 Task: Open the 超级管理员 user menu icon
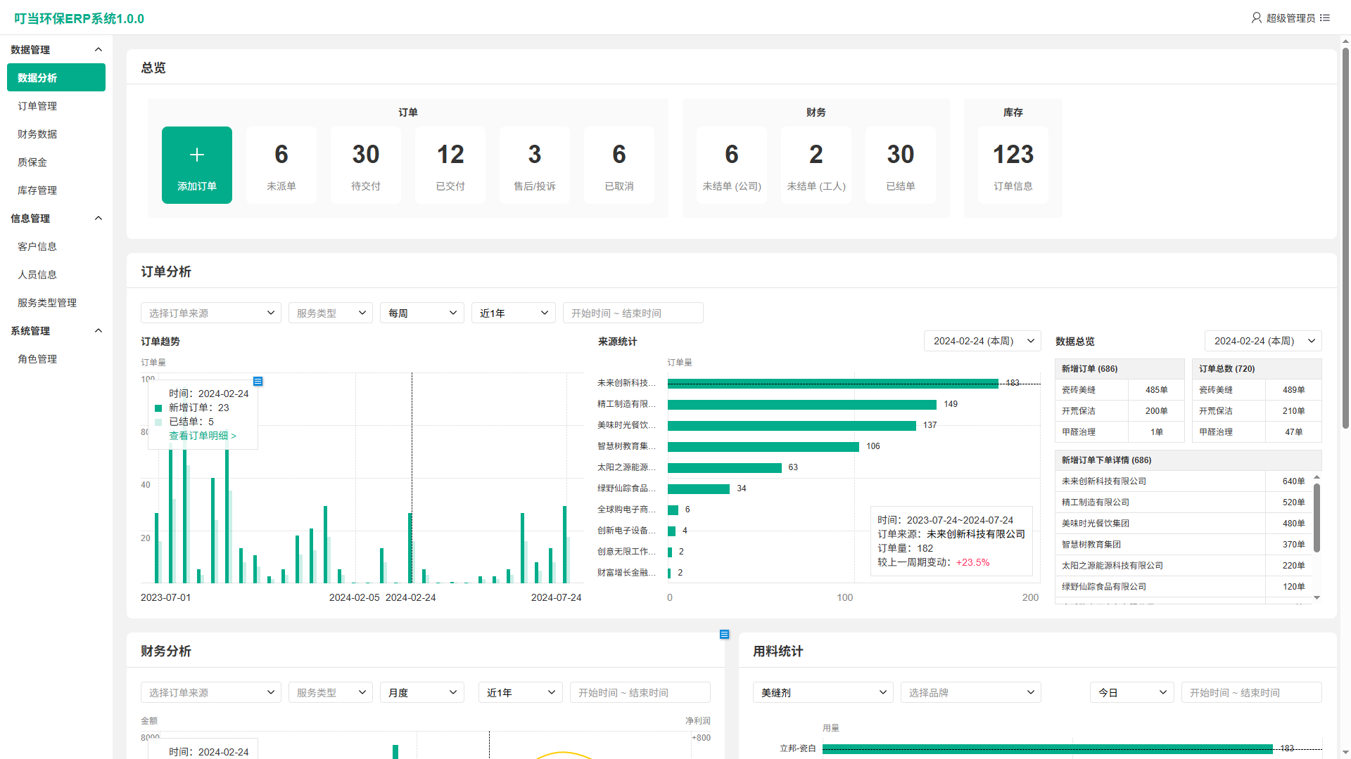(1256, 18)
